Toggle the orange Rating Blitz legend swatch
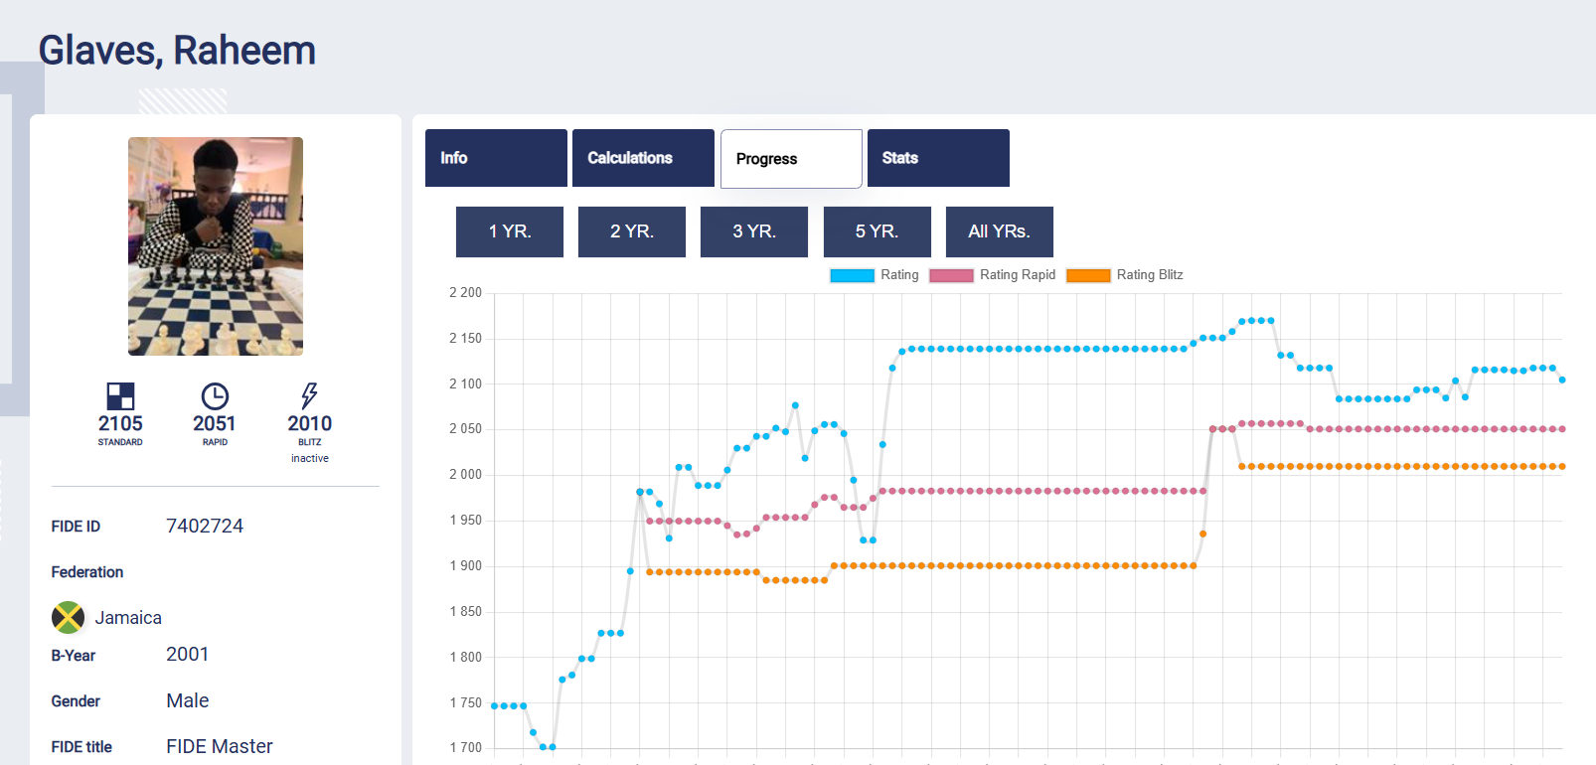This screenshot has height=765, width=1596. point(1088,275)
